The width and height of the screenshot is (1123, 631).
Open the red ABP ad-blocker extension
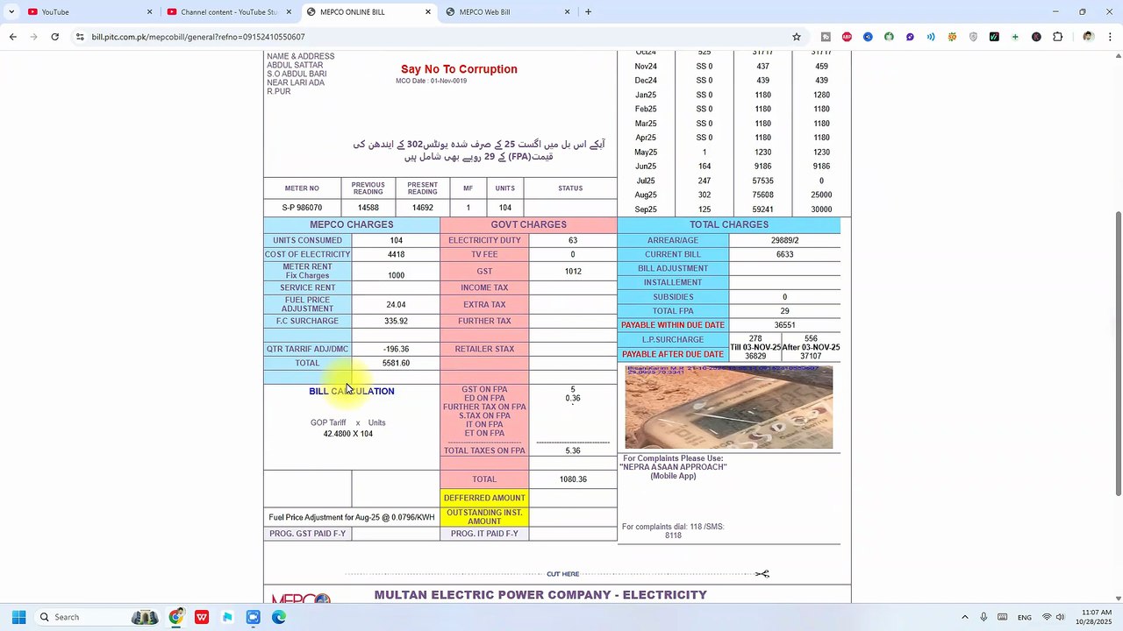[847, 37]
